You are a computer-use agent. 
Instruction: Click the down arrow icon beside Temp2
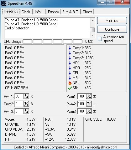[x=70, y=53]
